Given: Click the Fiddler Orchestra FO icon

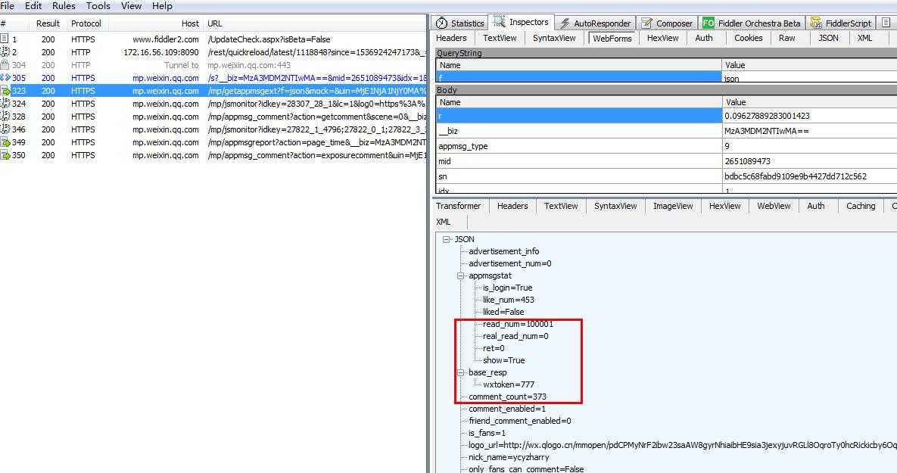Looking at the screenshot, I should [x=709, y=23].
